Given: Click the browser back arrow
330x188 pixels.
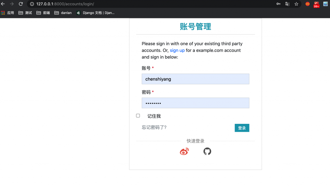Looking at the screenshot, I should 3,4.
